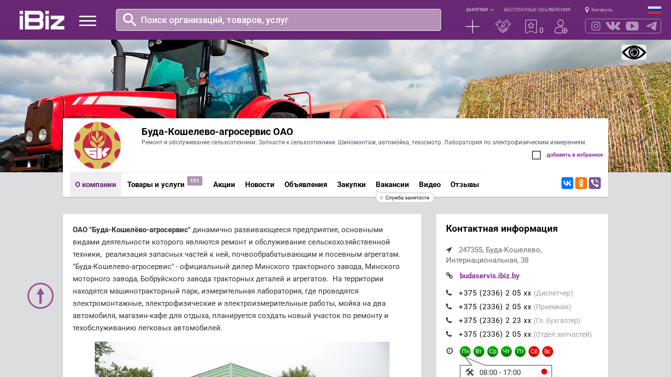Click Служба занятости badge
The image size is (671, 377).
coord(405,198)
